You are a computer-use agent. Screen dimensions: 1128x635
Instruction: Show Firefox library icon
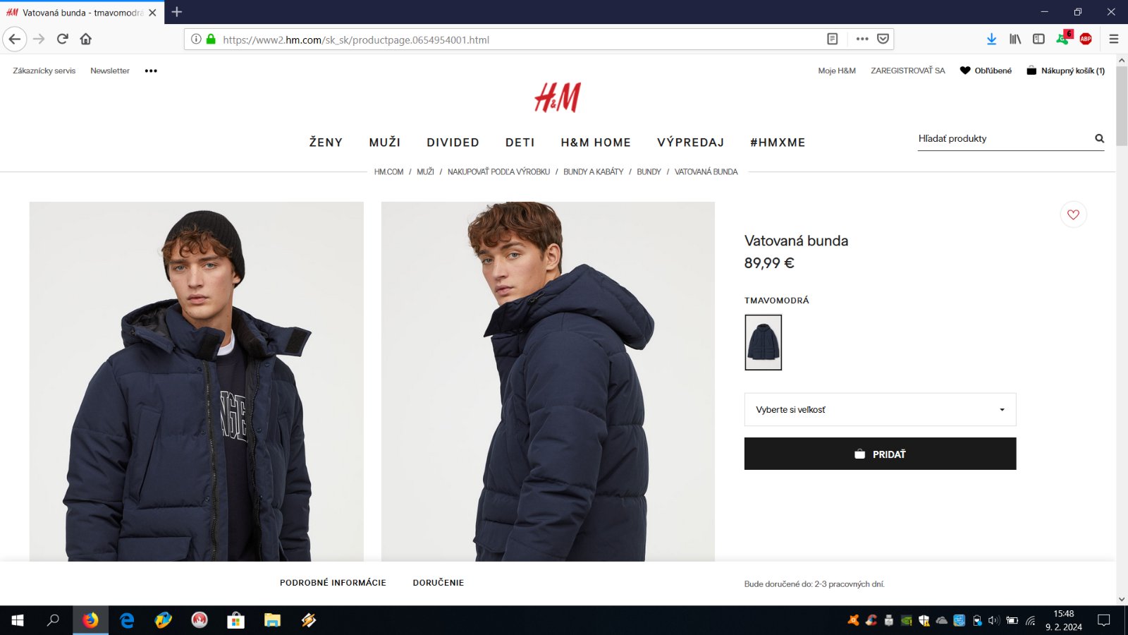pyautogui.click(x=1015, y=39)
